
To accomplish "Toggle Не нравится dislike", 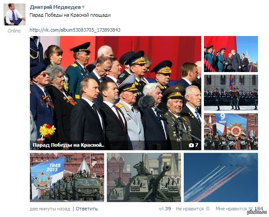I will tap(189, 209).
